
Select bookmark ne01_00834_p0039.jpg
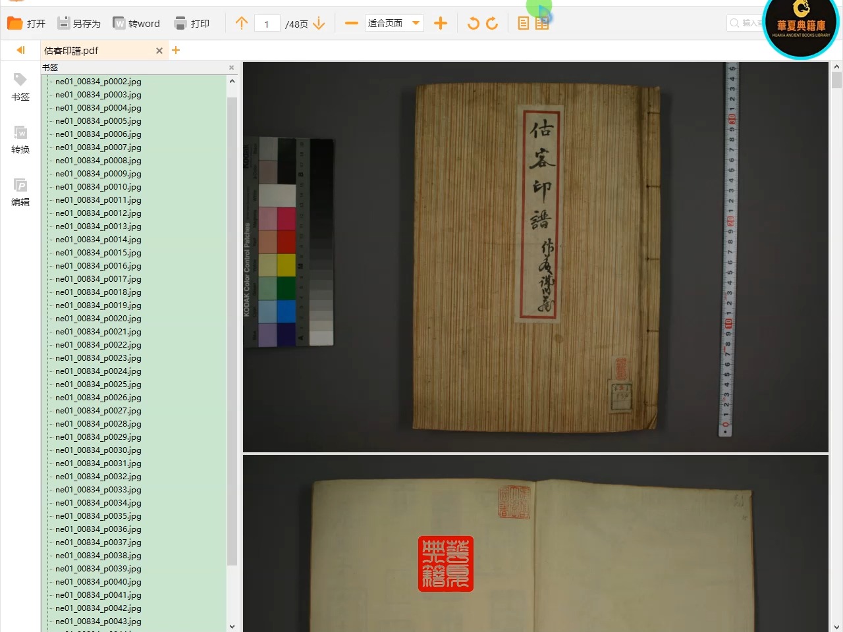tap(98, 569)
